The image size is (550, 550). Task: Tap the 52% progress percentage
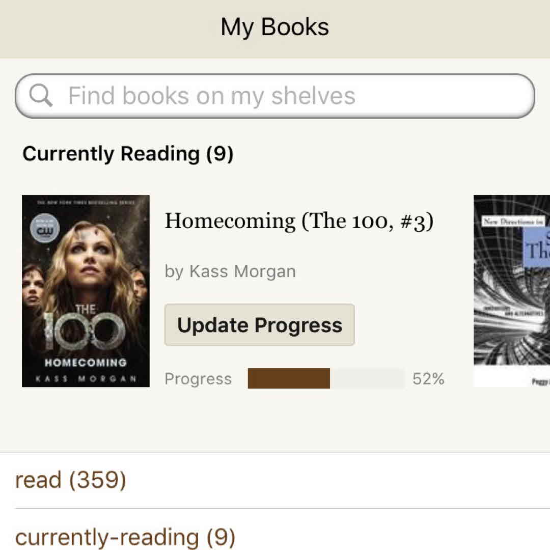click(x=428, y=379)
